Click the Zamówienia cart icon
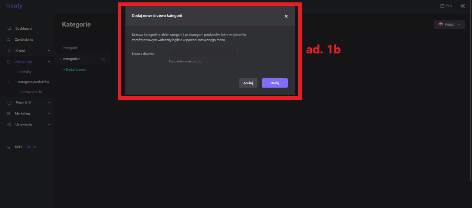This screenshot has width=472, height=208. [x=9, y=40]
